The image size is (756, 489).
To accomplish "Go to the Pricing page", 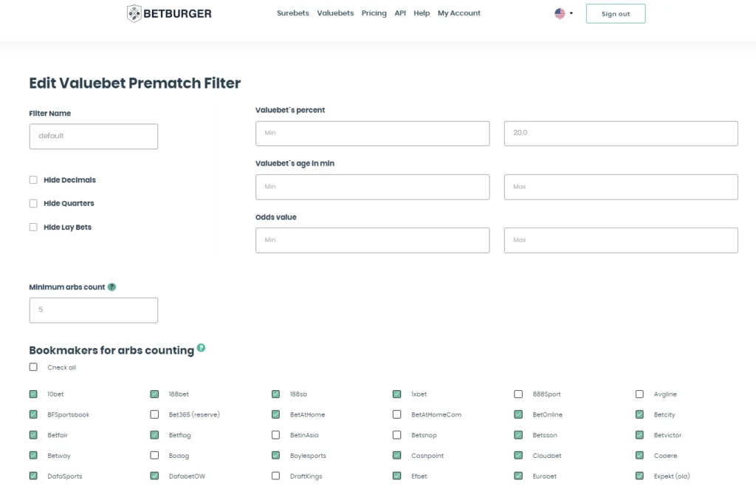I will [x=374, y=13].
